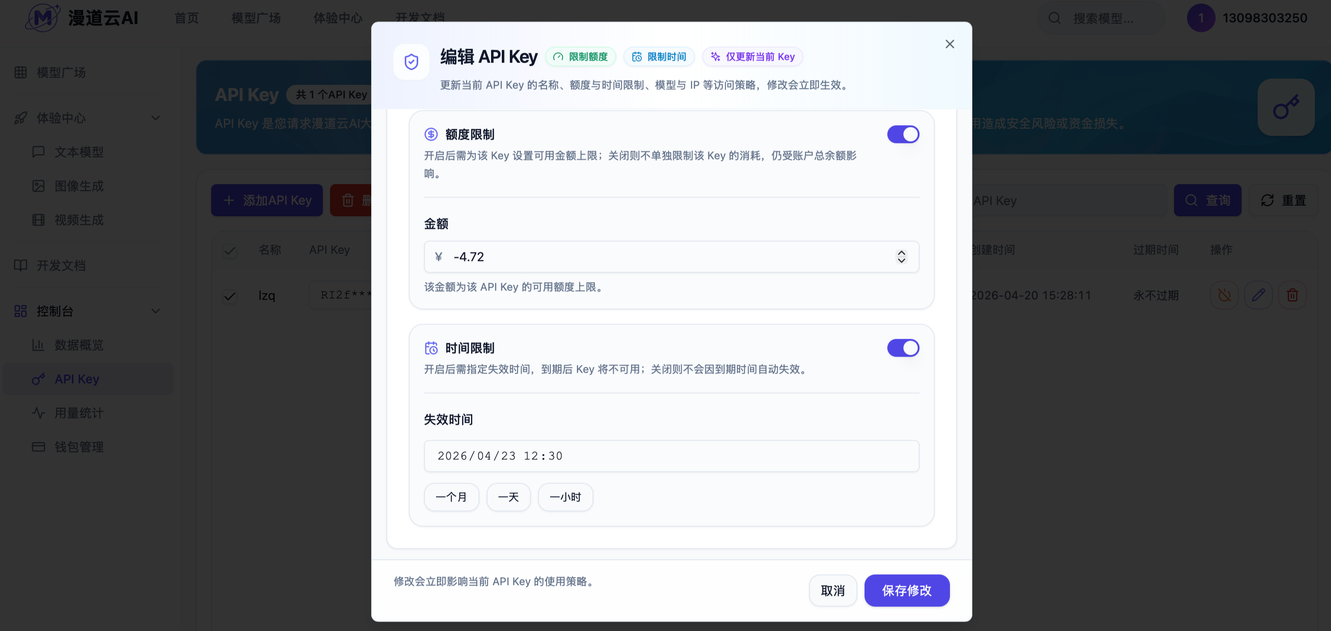This screenshot has height=631, width=1331.
Task: Set expiry to 一小时
Action: (565, 497)
